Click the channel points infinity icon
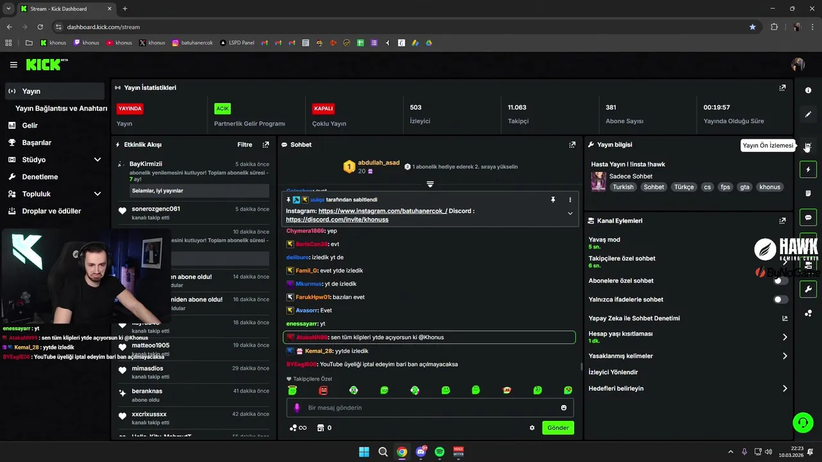The image size is (822, 462). pos(298,428)
